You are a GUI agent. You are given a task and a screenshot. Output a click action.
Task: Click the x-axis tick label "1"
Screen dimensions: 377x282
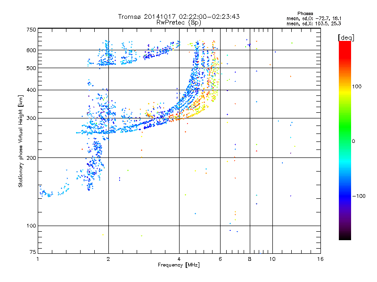pos(38,259)
